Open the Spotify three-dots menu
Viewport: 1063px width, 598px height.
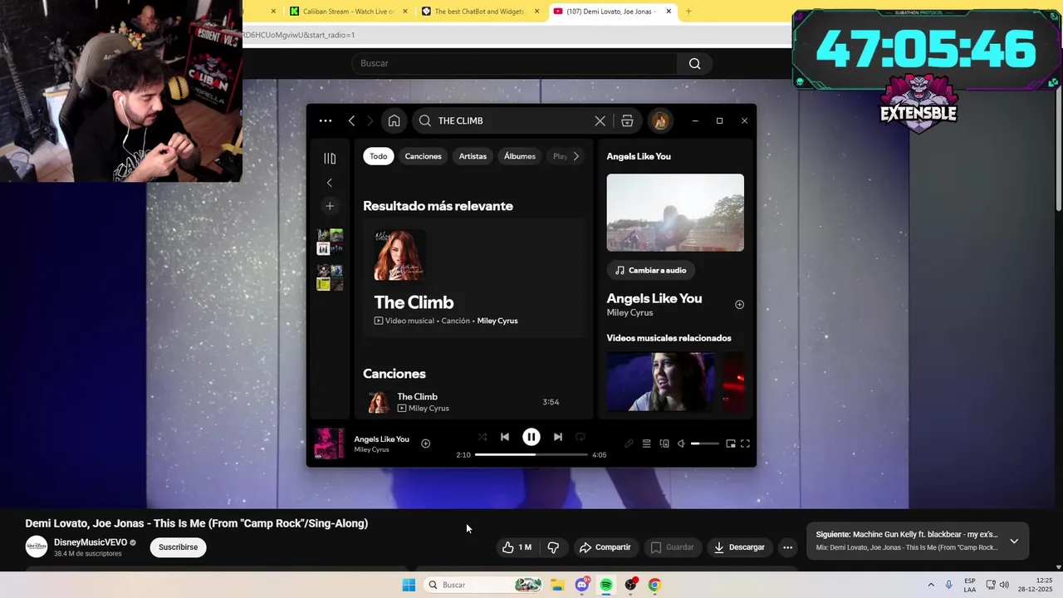point(326,120)
